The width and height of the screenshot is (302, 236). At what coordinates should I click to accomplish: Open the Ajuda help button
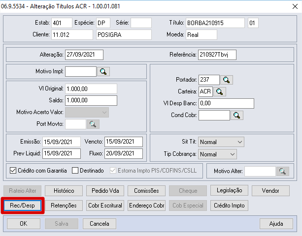pos(276,224)
